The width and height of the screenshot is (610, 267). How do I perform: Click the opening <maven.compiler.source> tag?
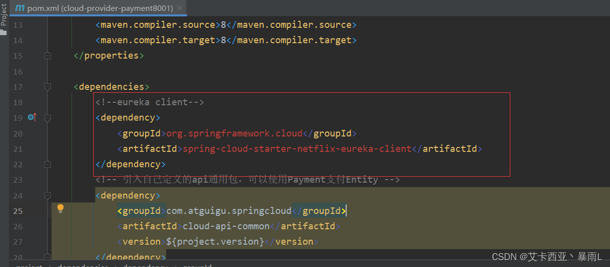tap(158, 25)
